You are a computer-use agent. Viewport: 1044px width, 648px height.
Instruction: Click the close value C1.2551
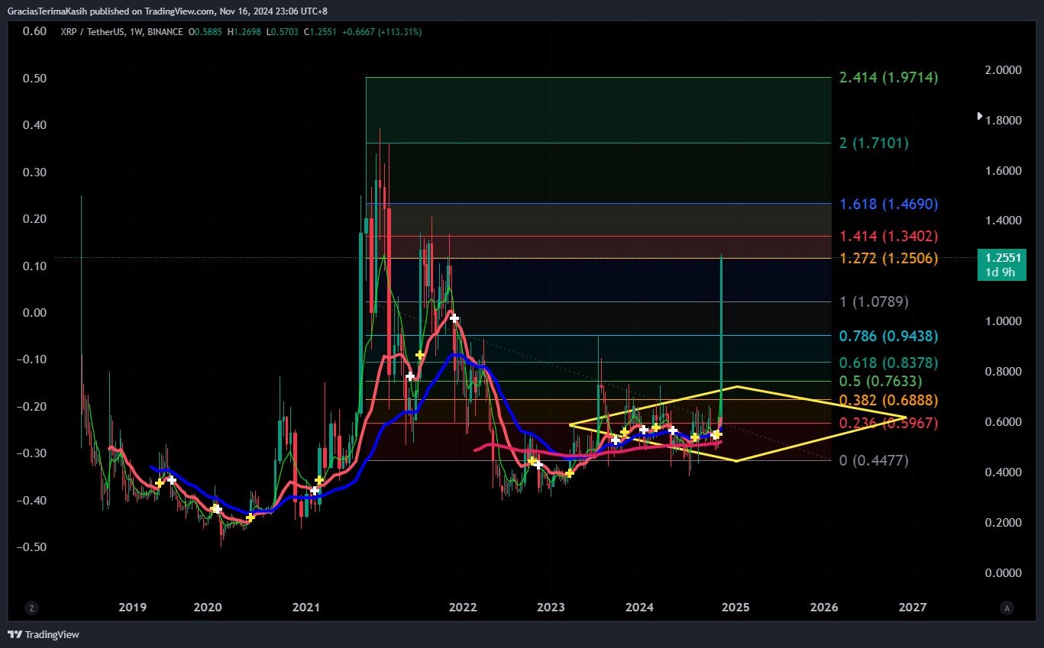click(x=320, y=32)
